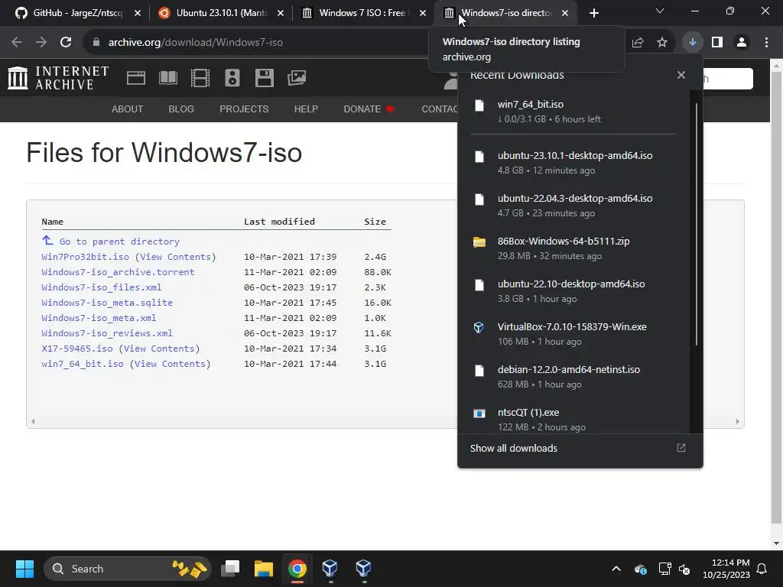Click downloads popup scrollbar
783x587 pixels.
tap(696, 224)
